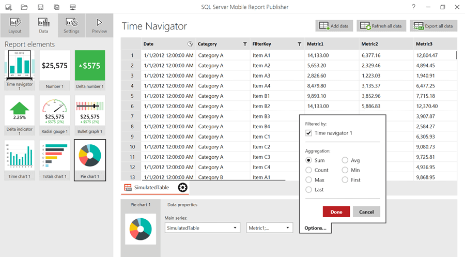Open the Preview tab
Screen dimensions: 465x257
point(99,25)
